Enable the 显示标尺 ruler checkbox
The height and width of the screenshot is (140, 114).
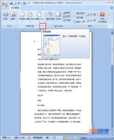pos(74,13)
